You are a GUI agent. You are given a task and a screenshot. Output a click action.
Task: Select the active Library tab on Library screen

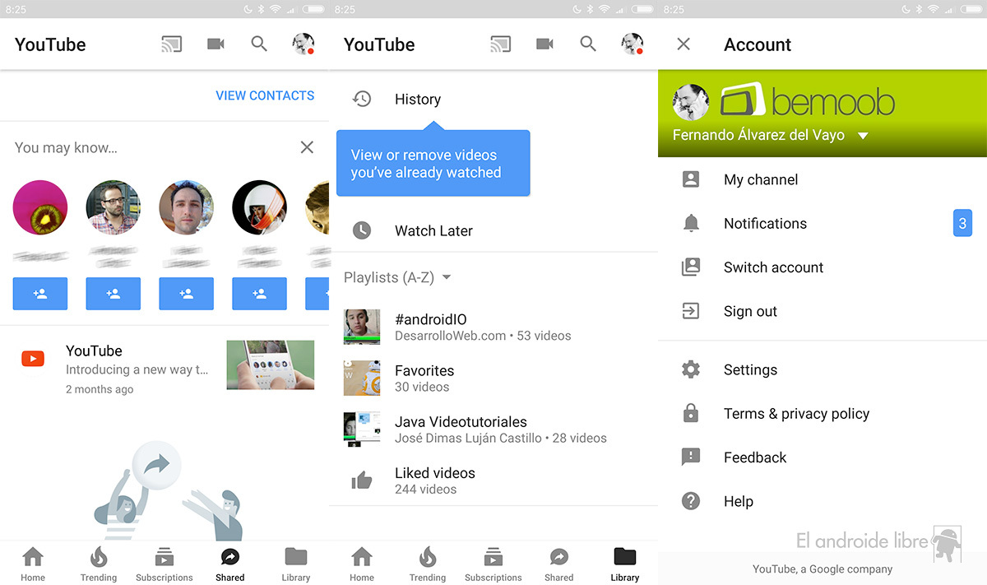tap(625, 564)
